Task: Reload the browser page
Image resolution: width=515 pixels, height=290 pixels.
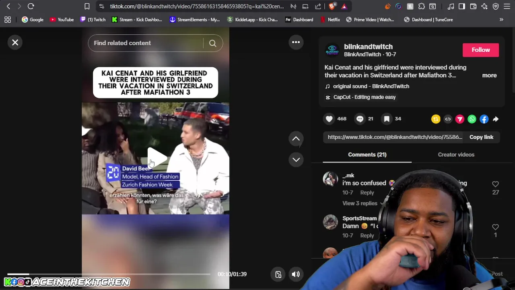Action: [x=31, y=6]
